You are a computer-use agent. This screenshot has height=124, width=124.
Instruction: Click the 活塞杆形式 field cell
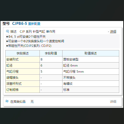click(23, 84)
